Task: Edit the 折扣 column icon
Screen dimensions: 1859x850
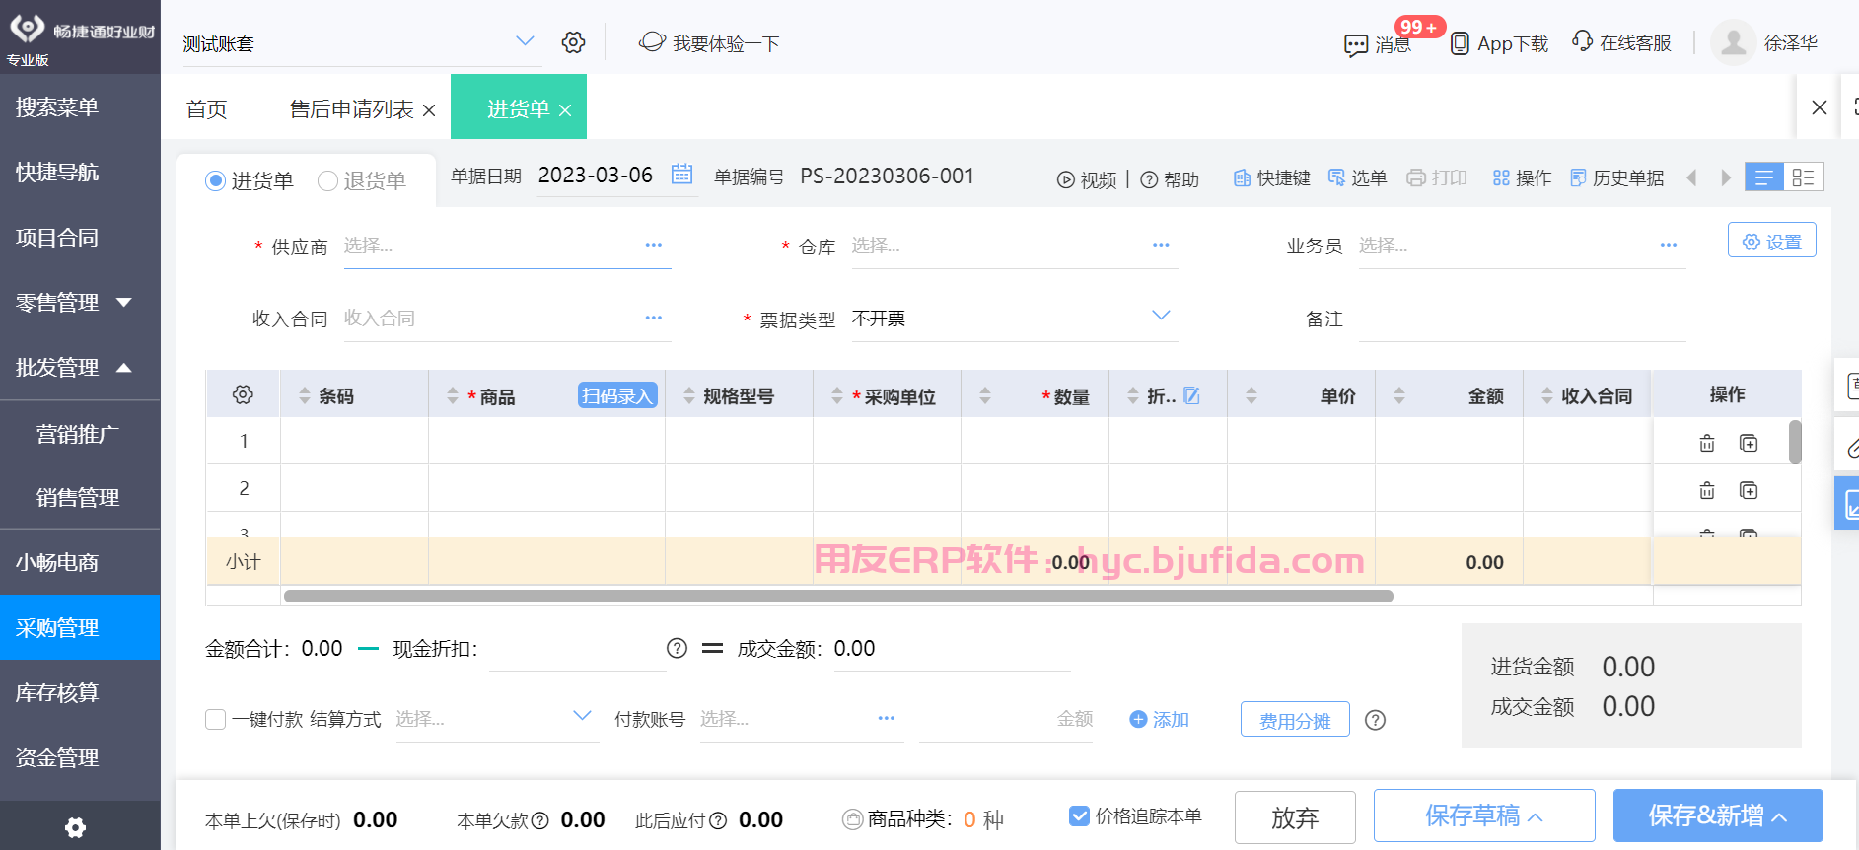Action: tap(1191, 395)
